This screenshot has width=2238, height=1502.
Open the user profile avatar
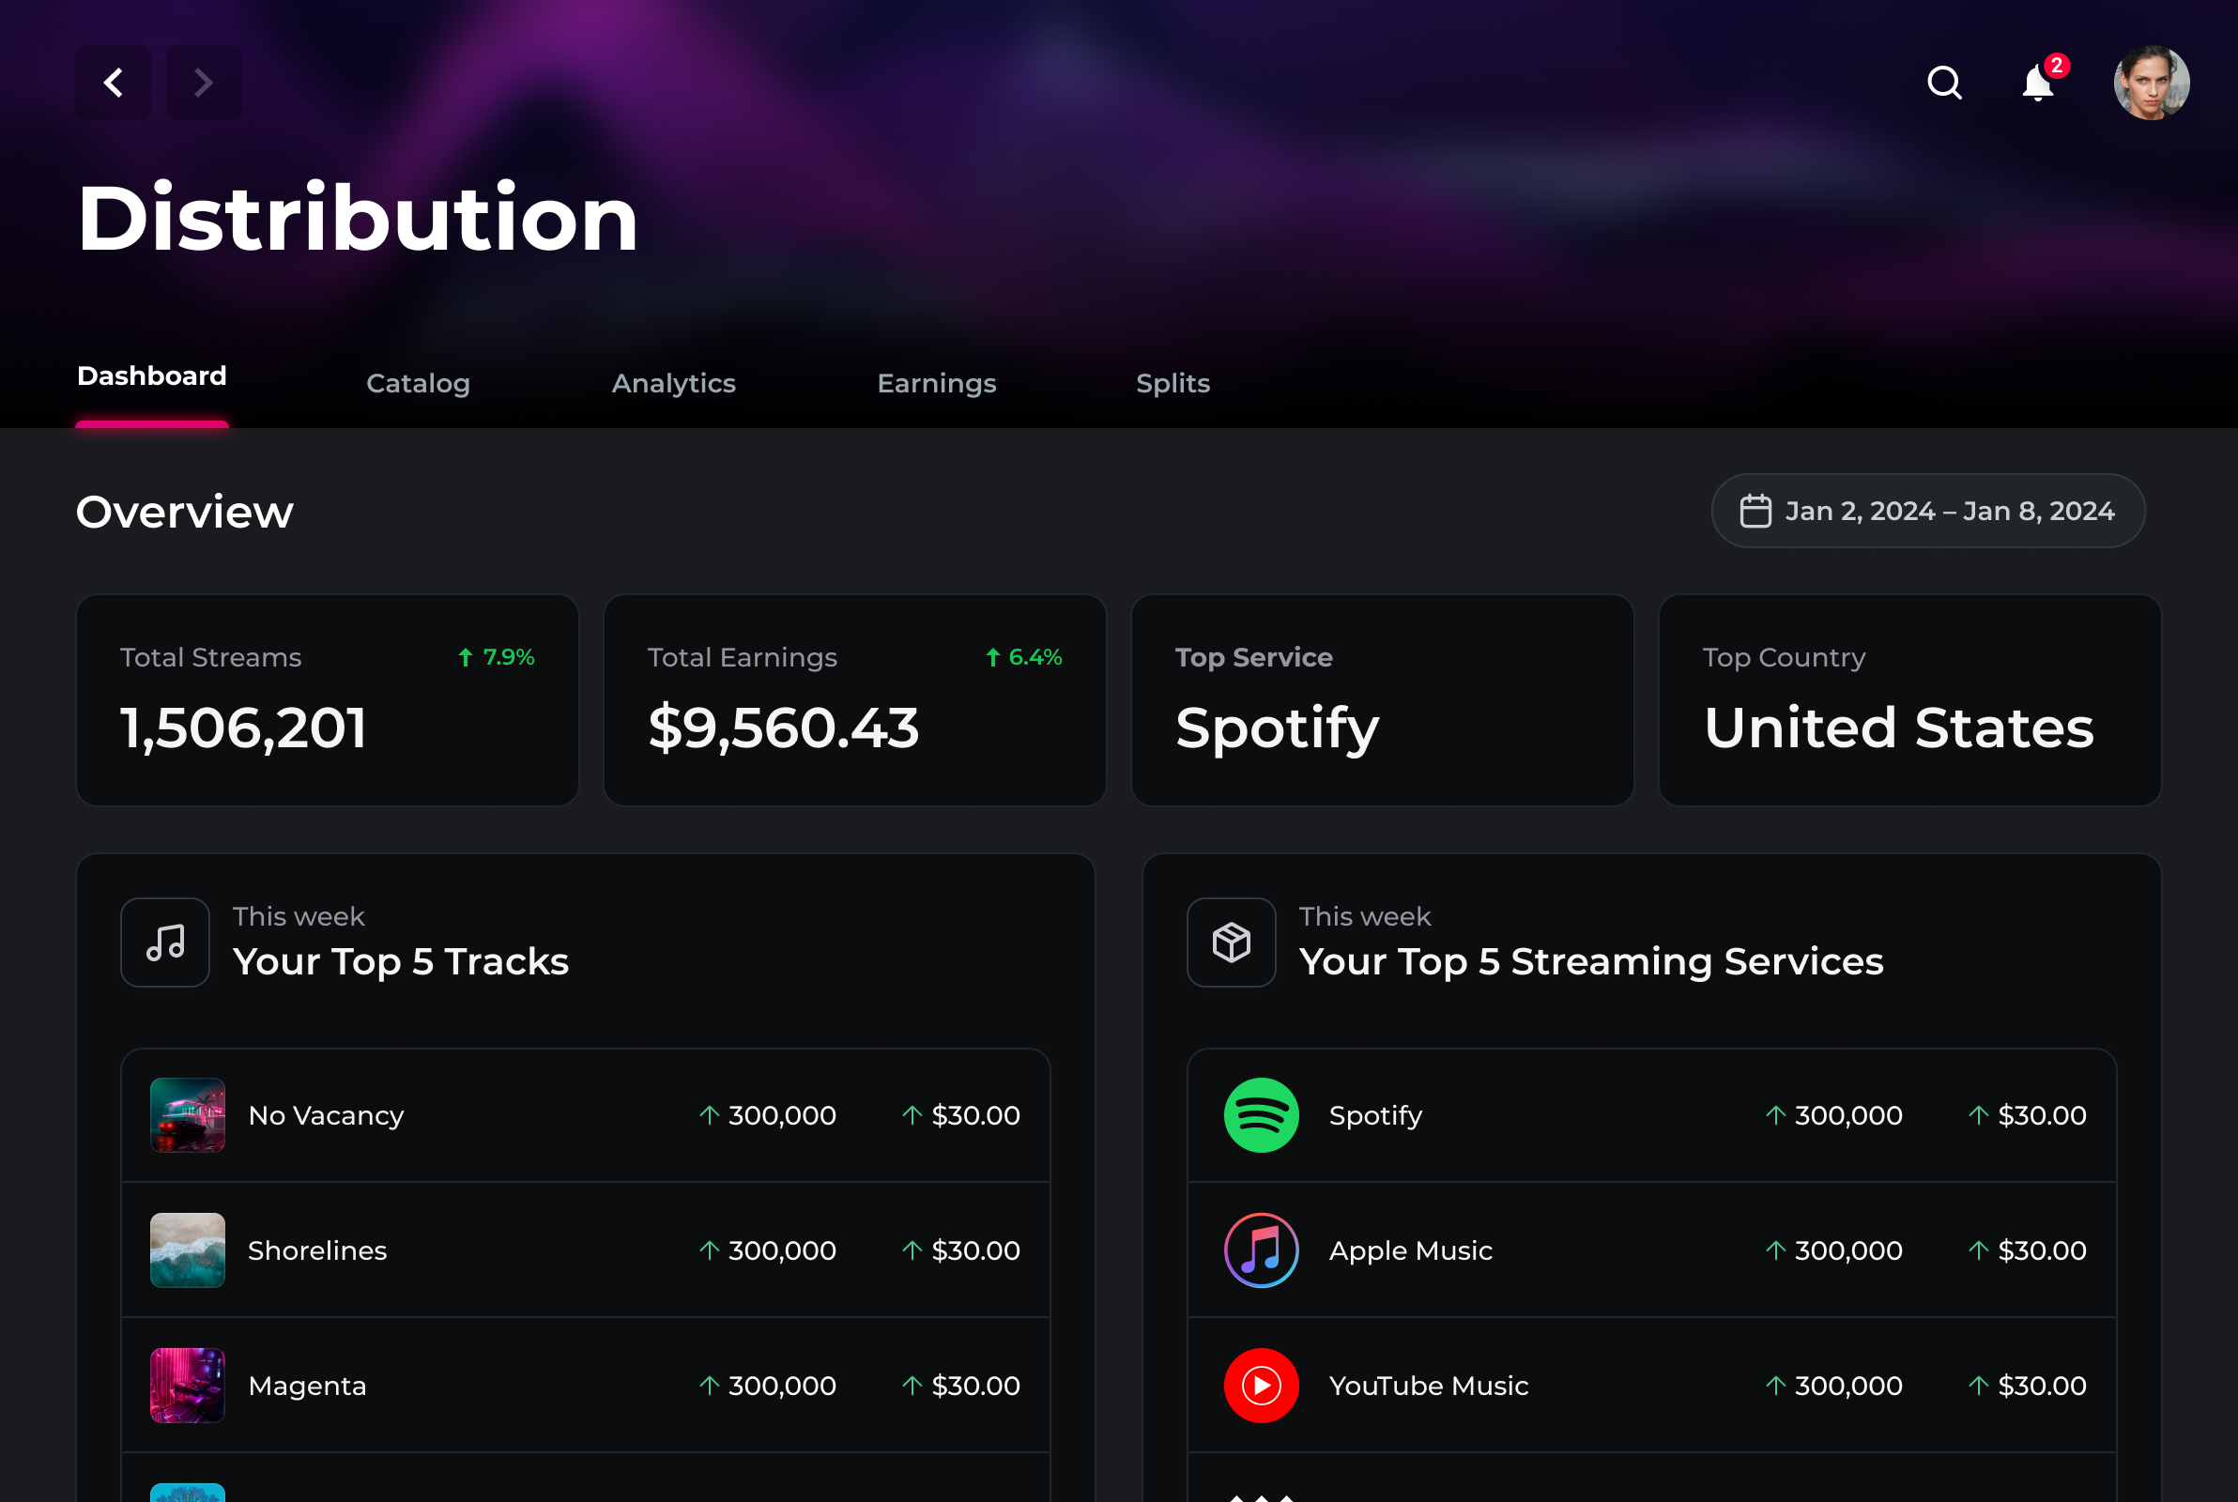tap(2151, 83)
